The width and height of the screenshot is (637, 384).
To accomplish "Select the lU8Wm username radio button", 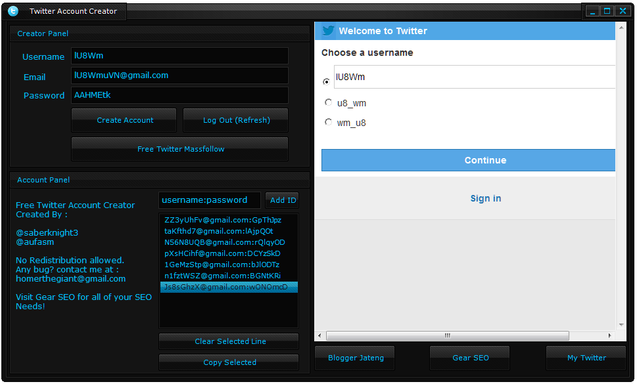I will [326, 81].
